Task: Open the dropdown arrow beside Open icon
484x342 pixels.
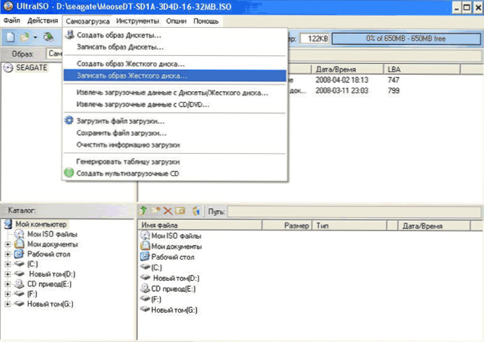Action: pyautogui.click(x=35, y=37)
